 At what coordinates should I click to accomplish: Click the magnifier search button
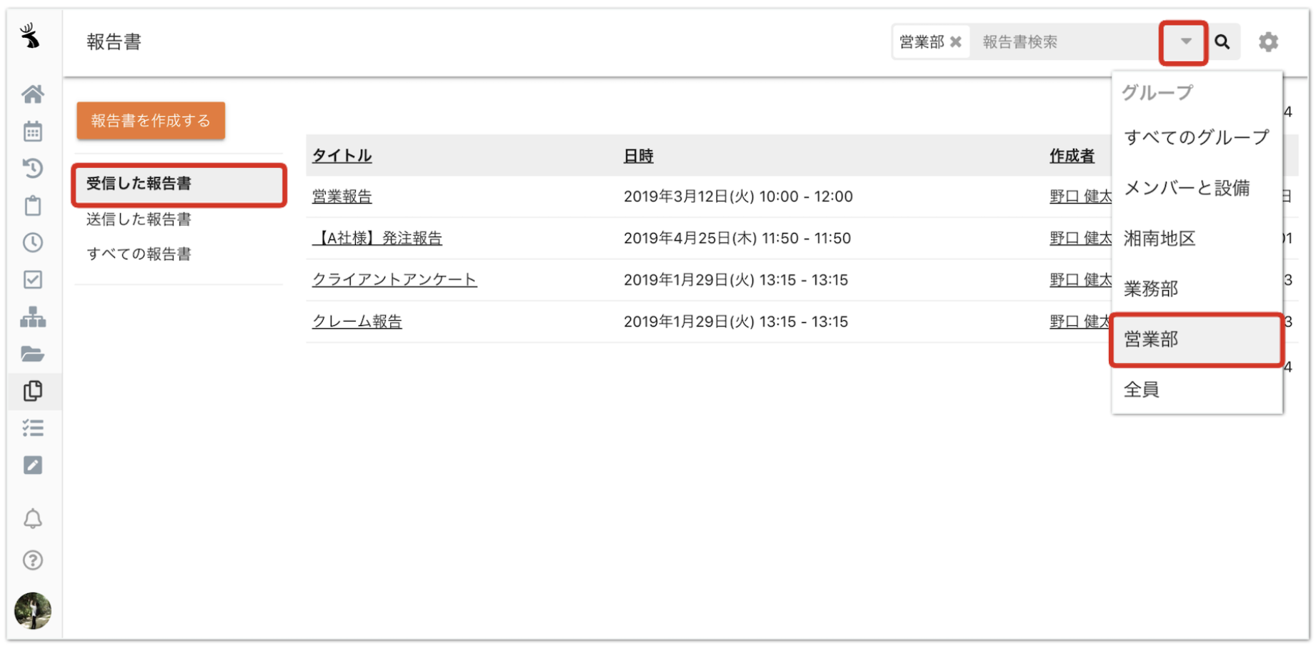tap(1222, 42)
